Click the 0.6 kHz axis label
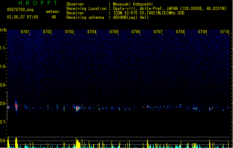 [3, 141]
